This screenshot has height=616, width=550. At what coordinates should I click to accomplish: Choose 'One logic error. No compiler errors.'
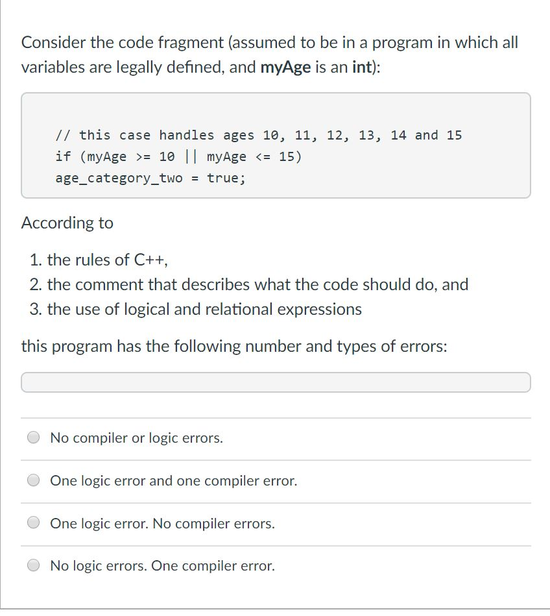(33, 523)
